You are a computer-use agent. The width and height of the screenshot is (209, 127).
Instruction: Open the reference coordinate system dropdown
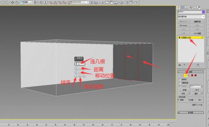click(x=29, y=2)
